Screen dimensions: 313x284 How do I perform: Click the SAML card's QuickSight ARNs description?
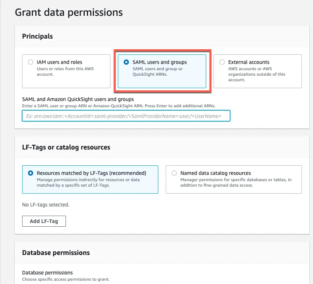pyautogui.click(x=157, y=71)
